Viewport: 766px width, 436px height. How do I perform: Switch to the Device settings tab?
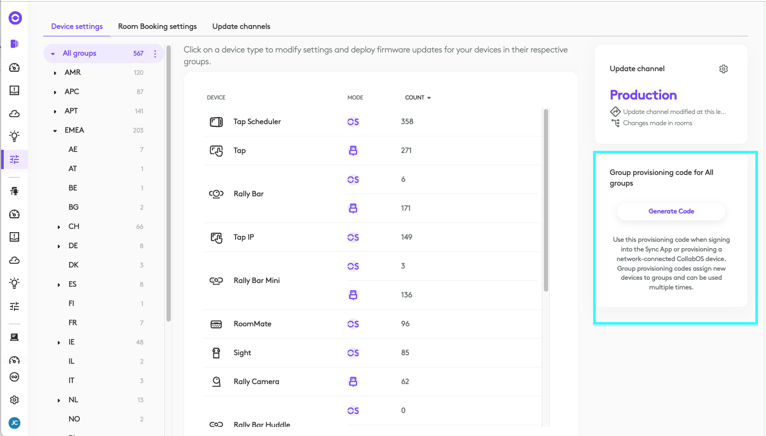(x=77, y=26)
